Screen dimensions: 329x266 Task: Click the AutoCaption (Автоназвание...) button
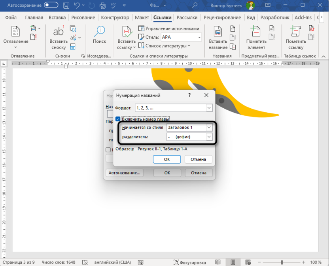pos(125,173)
